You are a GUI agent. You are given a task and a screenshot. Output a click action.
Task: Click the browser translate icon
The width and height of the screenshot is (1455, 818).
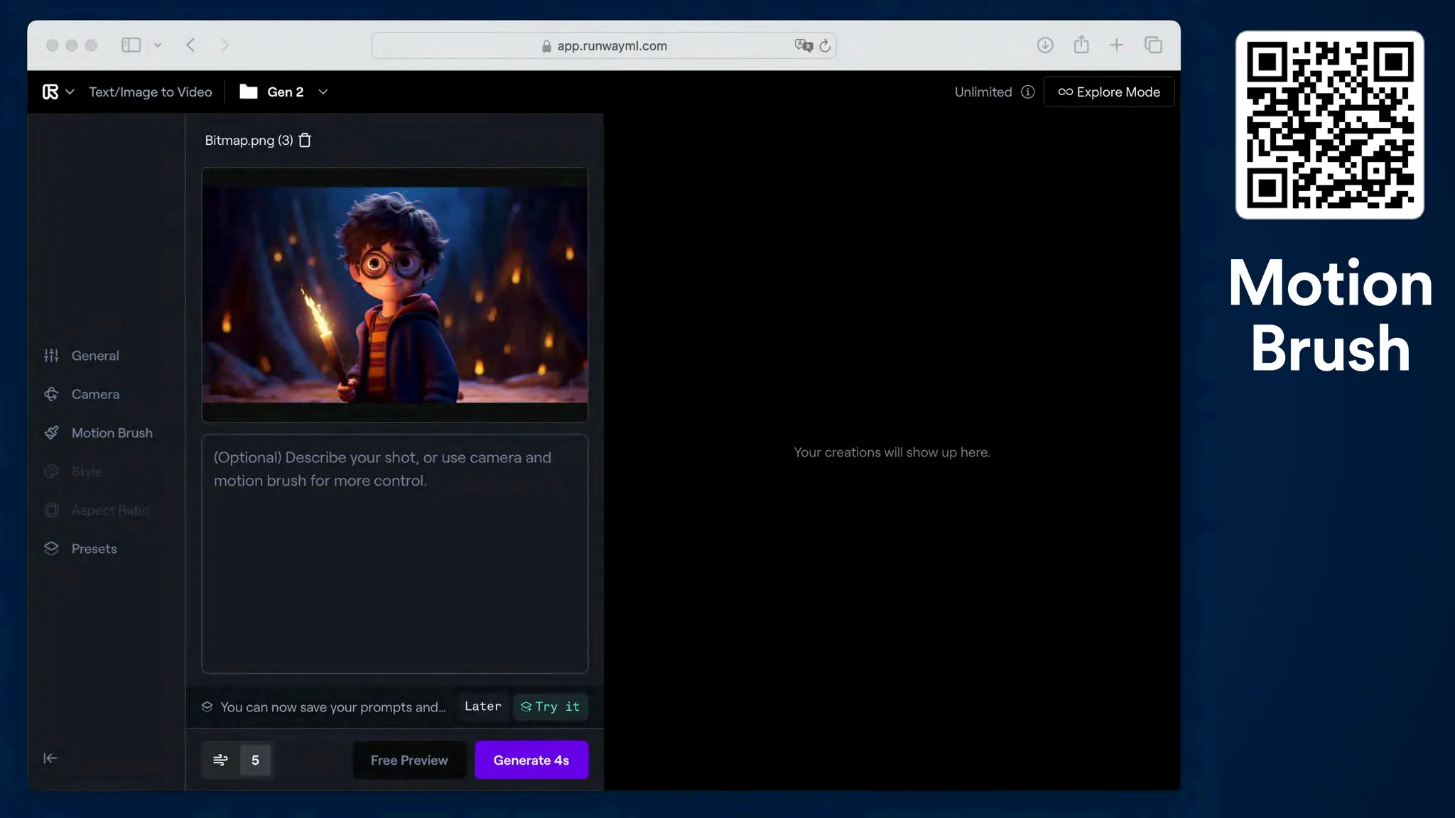pos(803,45)
